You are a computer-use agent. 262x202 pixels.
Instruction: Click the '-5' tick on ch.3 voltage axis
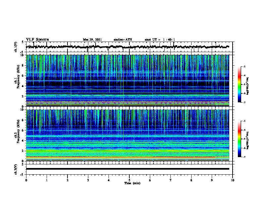tap(22, 175)
